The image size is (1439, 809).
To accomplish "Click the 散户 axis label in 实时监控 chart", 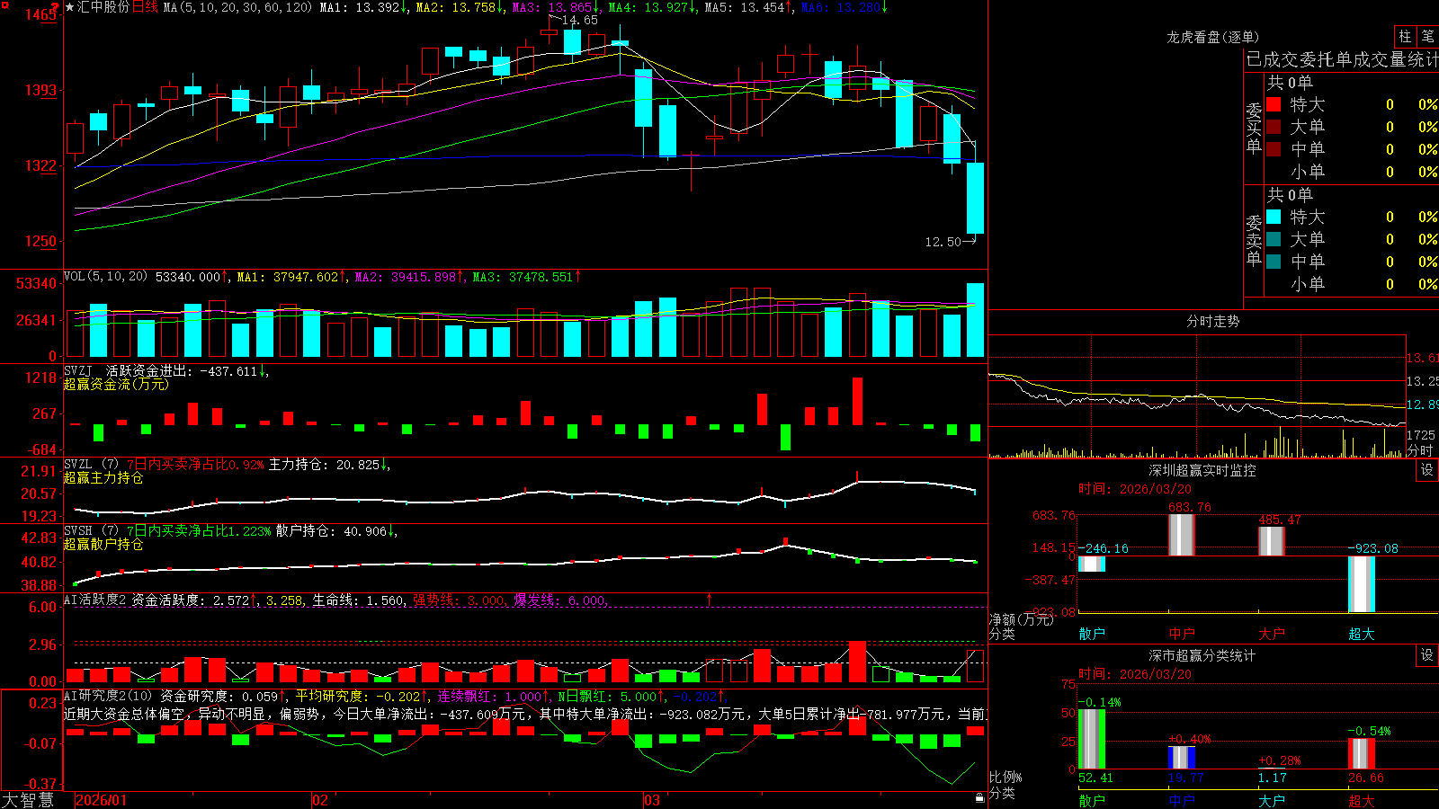I will [x=1091, y=634].
